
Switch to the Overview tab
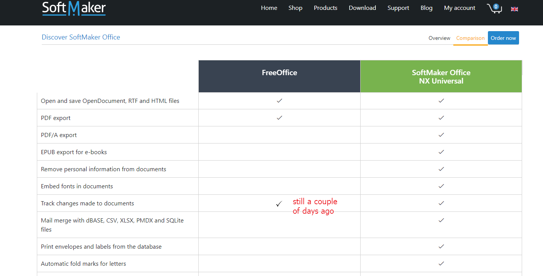439,38
